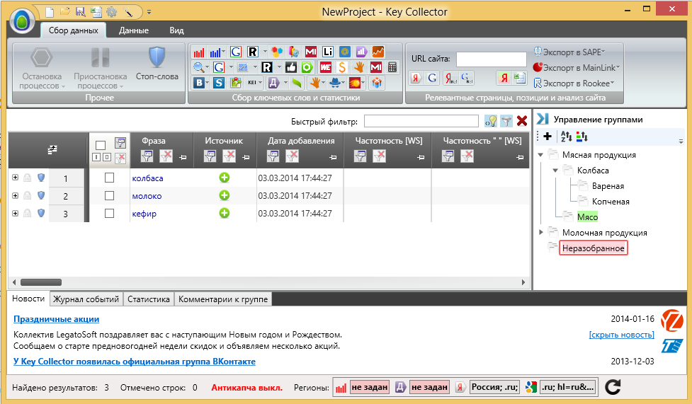Tick the checkbox next to молоко

(x=109, y=195)
